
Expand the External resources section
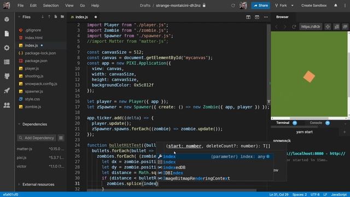pyautogui.click(x=19, y=184)
